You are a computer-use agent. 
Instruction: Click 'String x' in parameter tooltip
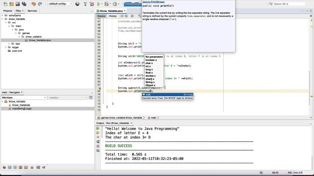[x=150, y=82]
